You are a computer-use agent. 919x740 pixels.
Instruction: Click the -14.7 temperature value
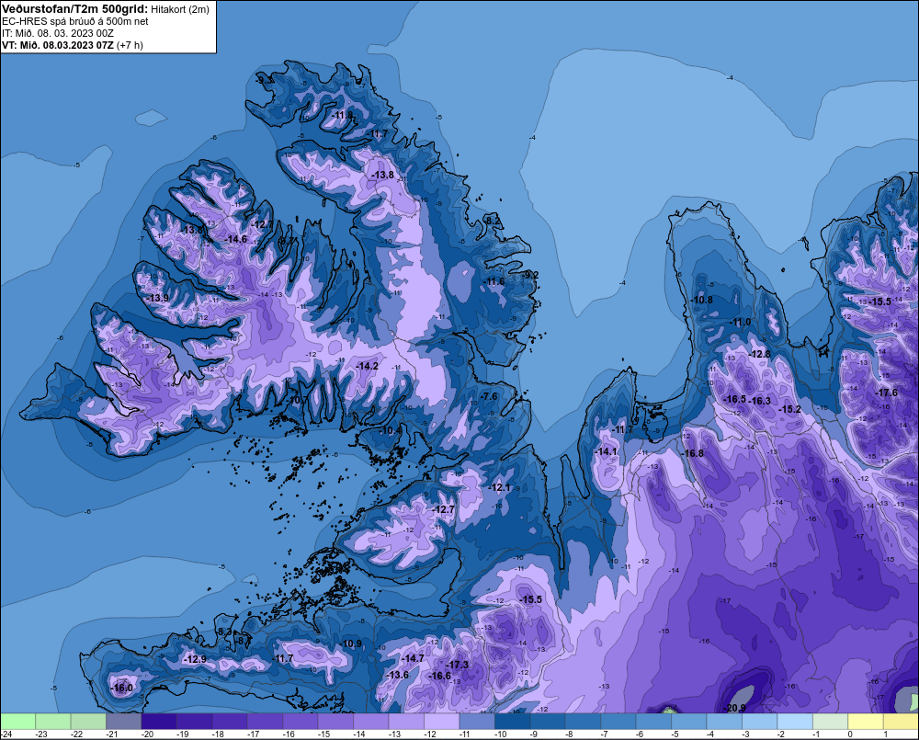pos(413,658)
